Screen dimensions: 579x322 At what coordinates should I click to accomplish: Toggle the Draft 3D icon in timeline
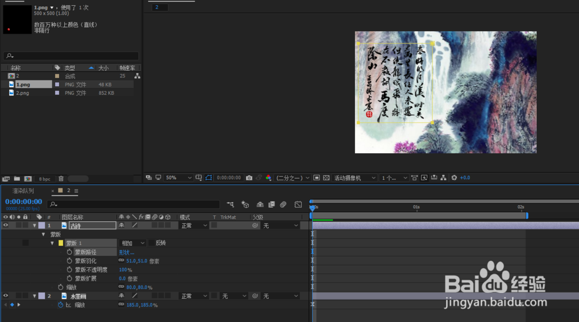pos(245,204)
